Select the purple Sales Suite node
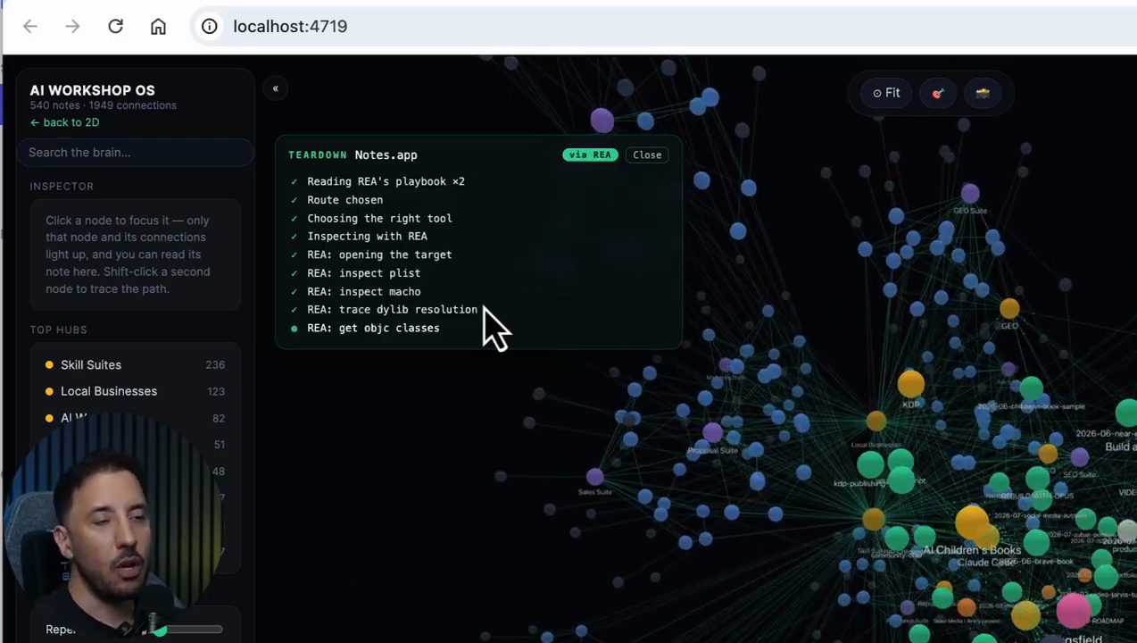This screenshot has height=643, width=1137. coord(595,477)
